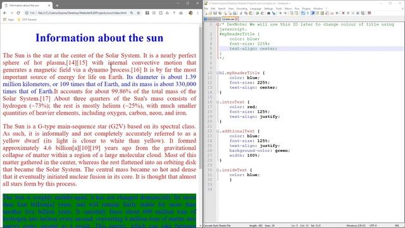Click the Paste icon in Notepad++ toolbar
The width and height of the screenshot is (405, 228).
251,13
